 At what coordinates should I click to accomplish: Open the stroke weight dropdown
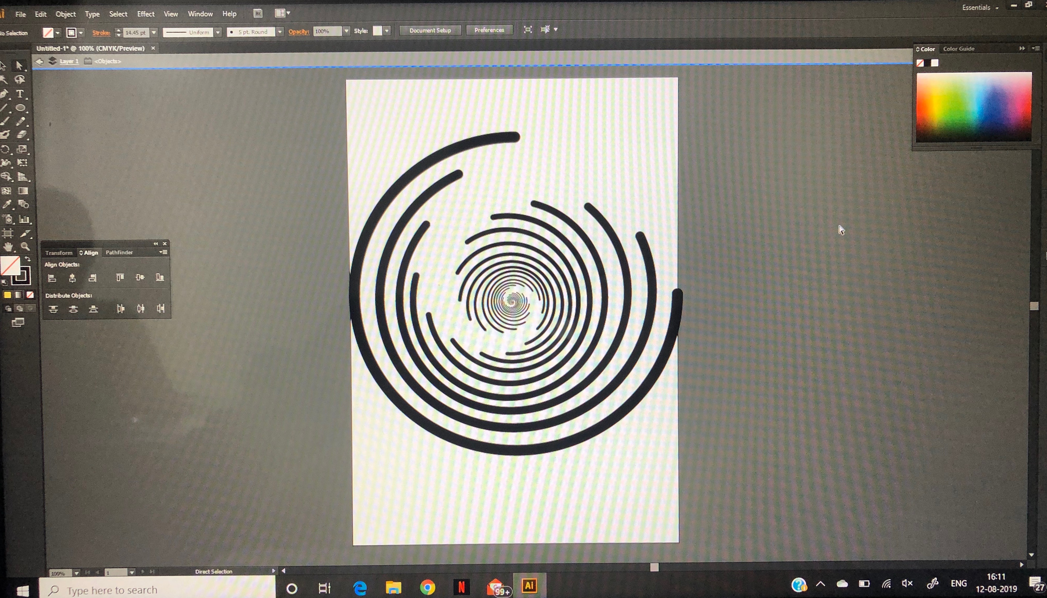(x=154, y=32)
